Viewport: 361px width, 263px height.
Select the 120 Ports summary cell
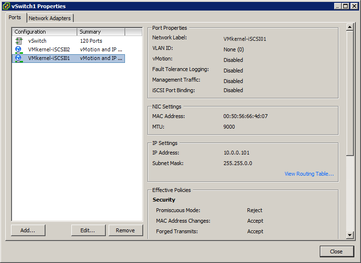90,41
